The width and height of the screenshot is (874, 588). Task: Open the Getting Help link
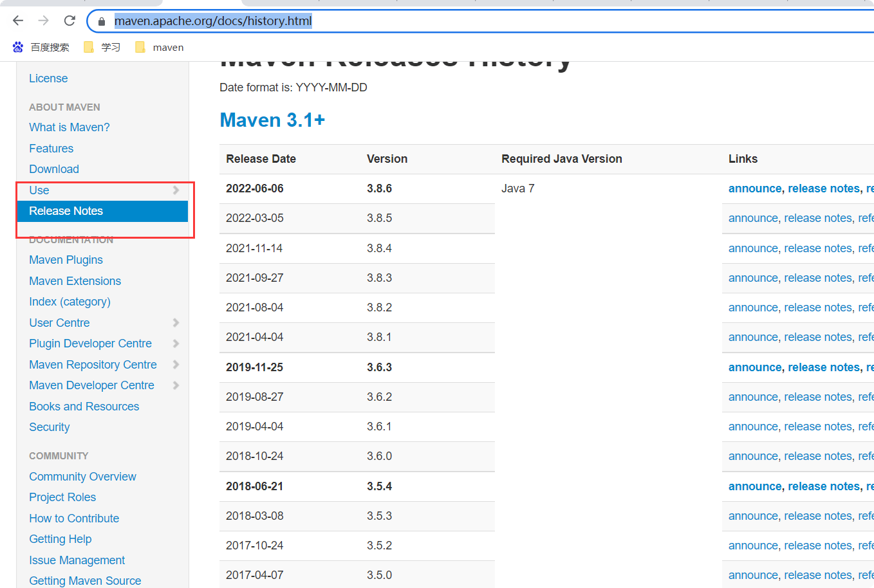coord(60,539)
